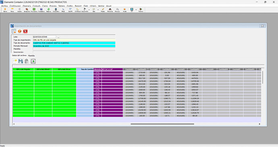Click the document icon atop the import window

point(14,31)
